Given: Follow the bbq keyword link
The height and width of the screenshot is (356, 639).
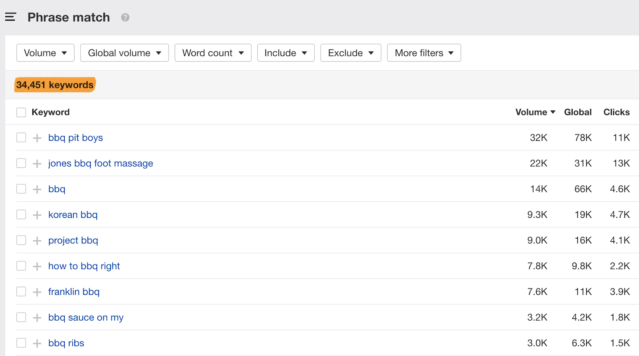Looking at the screenshot, I should click(57, 189).
